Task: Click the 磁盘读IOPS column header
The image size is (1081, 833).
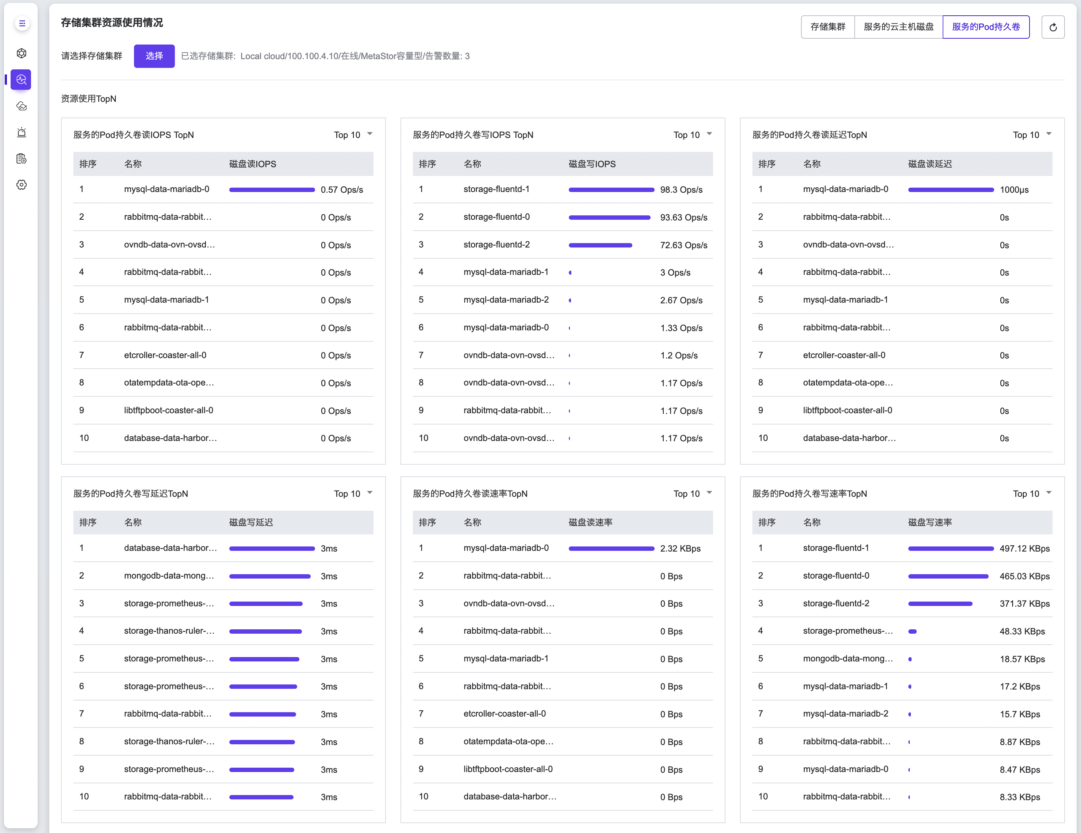Action: (x=252, y=164)
